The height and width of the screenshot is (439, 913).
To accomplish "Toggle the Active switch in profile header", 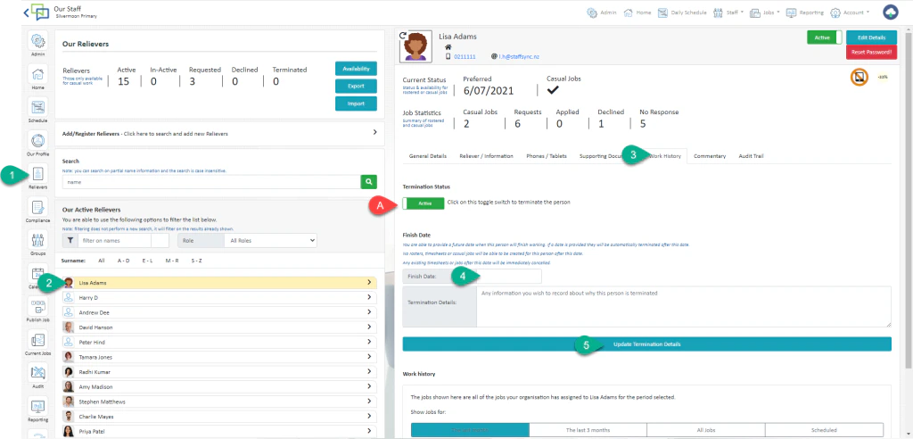I will [825, 37].
